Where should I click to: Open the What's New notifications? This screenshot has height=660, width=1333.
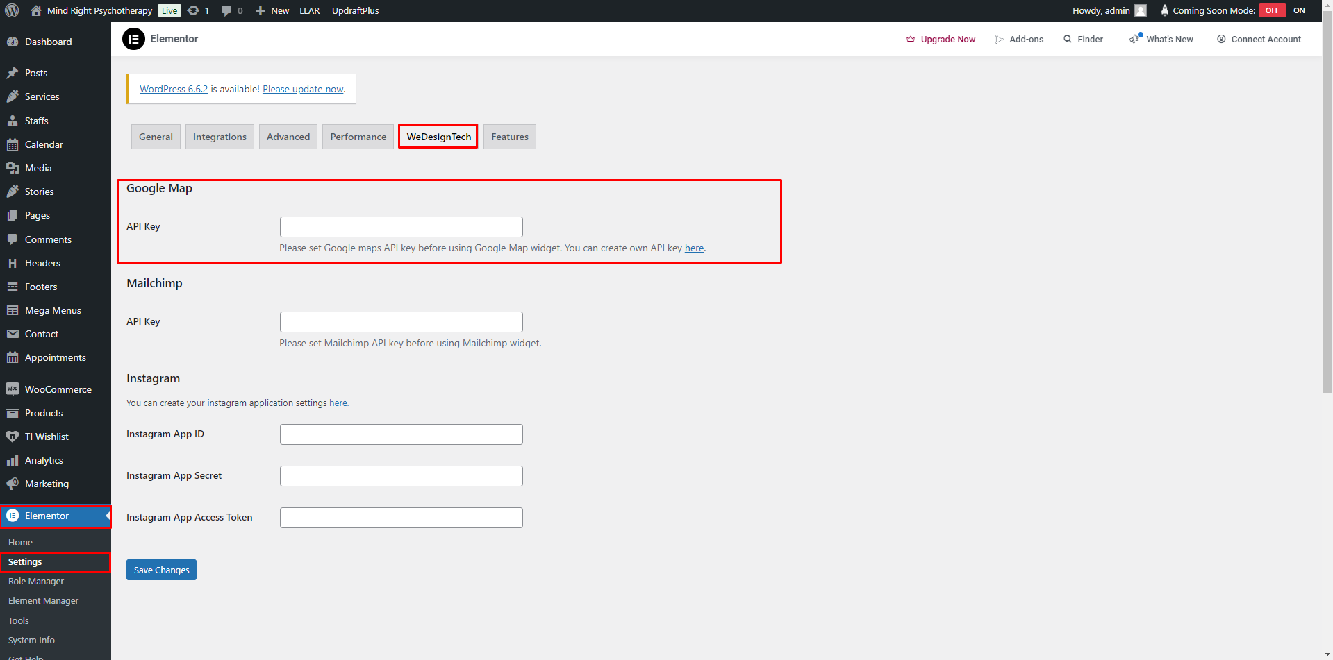click(1161, 39)
